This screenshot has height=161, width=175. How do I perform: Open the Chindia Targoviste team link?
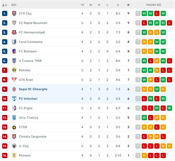pos(33,137)
